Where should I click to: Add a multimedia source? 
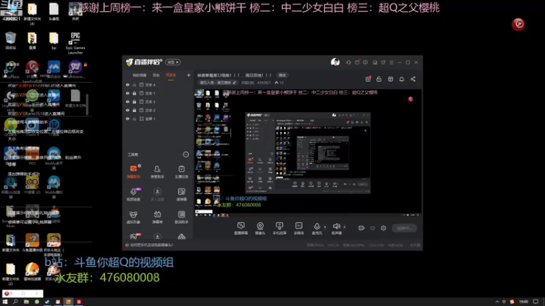click(298, 228)
